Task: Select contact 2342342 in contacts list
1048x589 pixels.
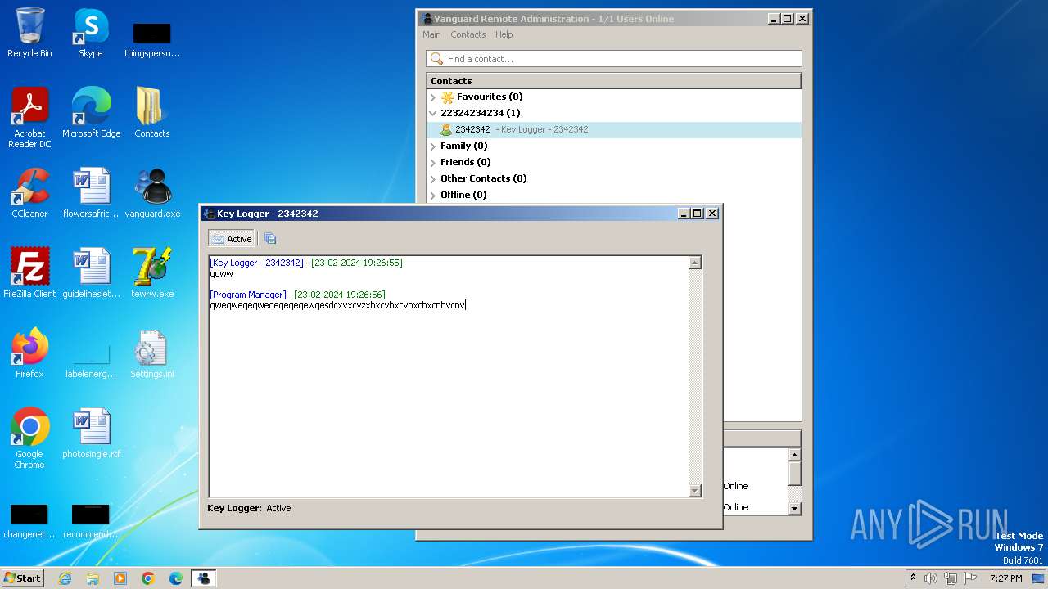Action: 614,129
